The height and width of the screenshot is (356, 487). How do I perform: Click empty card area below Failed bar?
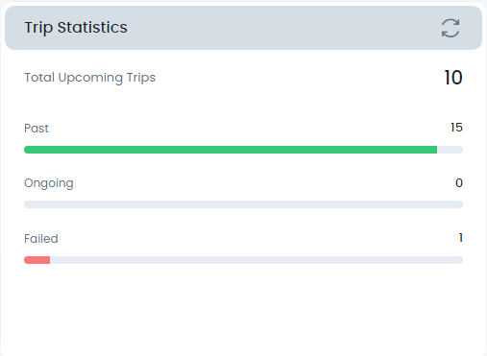point(243,307)
